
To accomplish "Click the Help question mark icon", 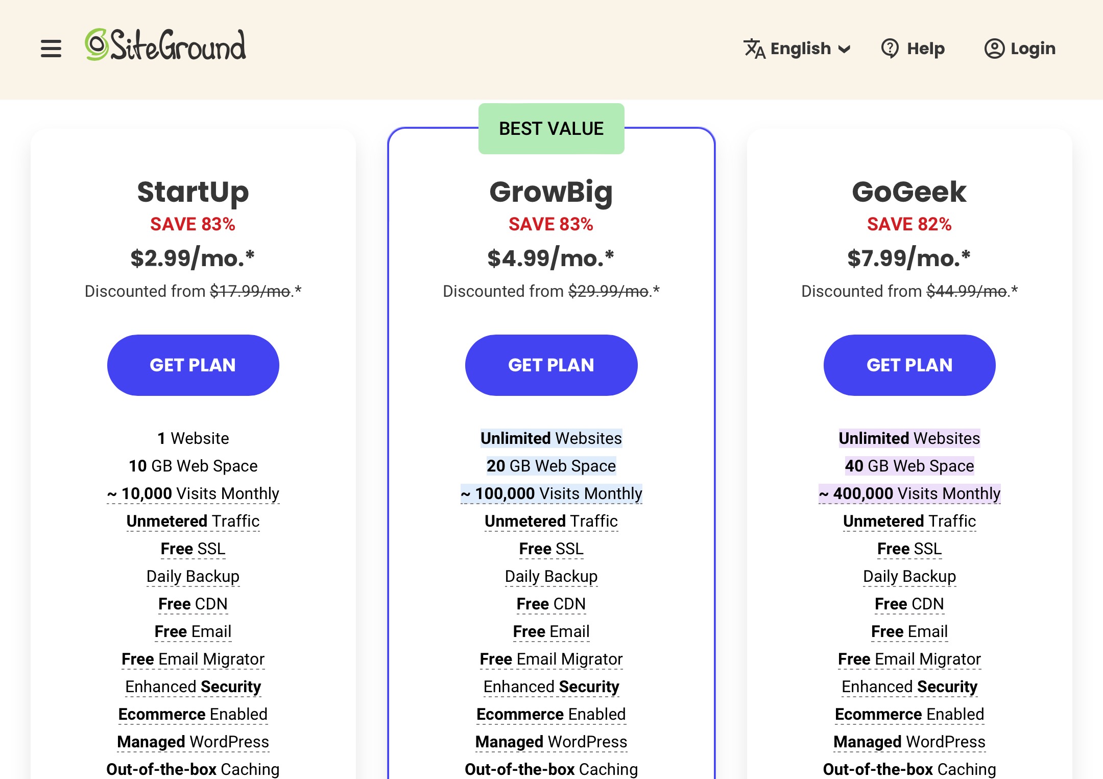I will pos(890,49).
